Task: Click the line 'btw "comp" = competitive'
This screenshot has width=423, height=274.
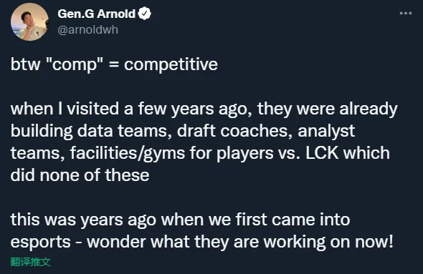Action: [114, 64]
